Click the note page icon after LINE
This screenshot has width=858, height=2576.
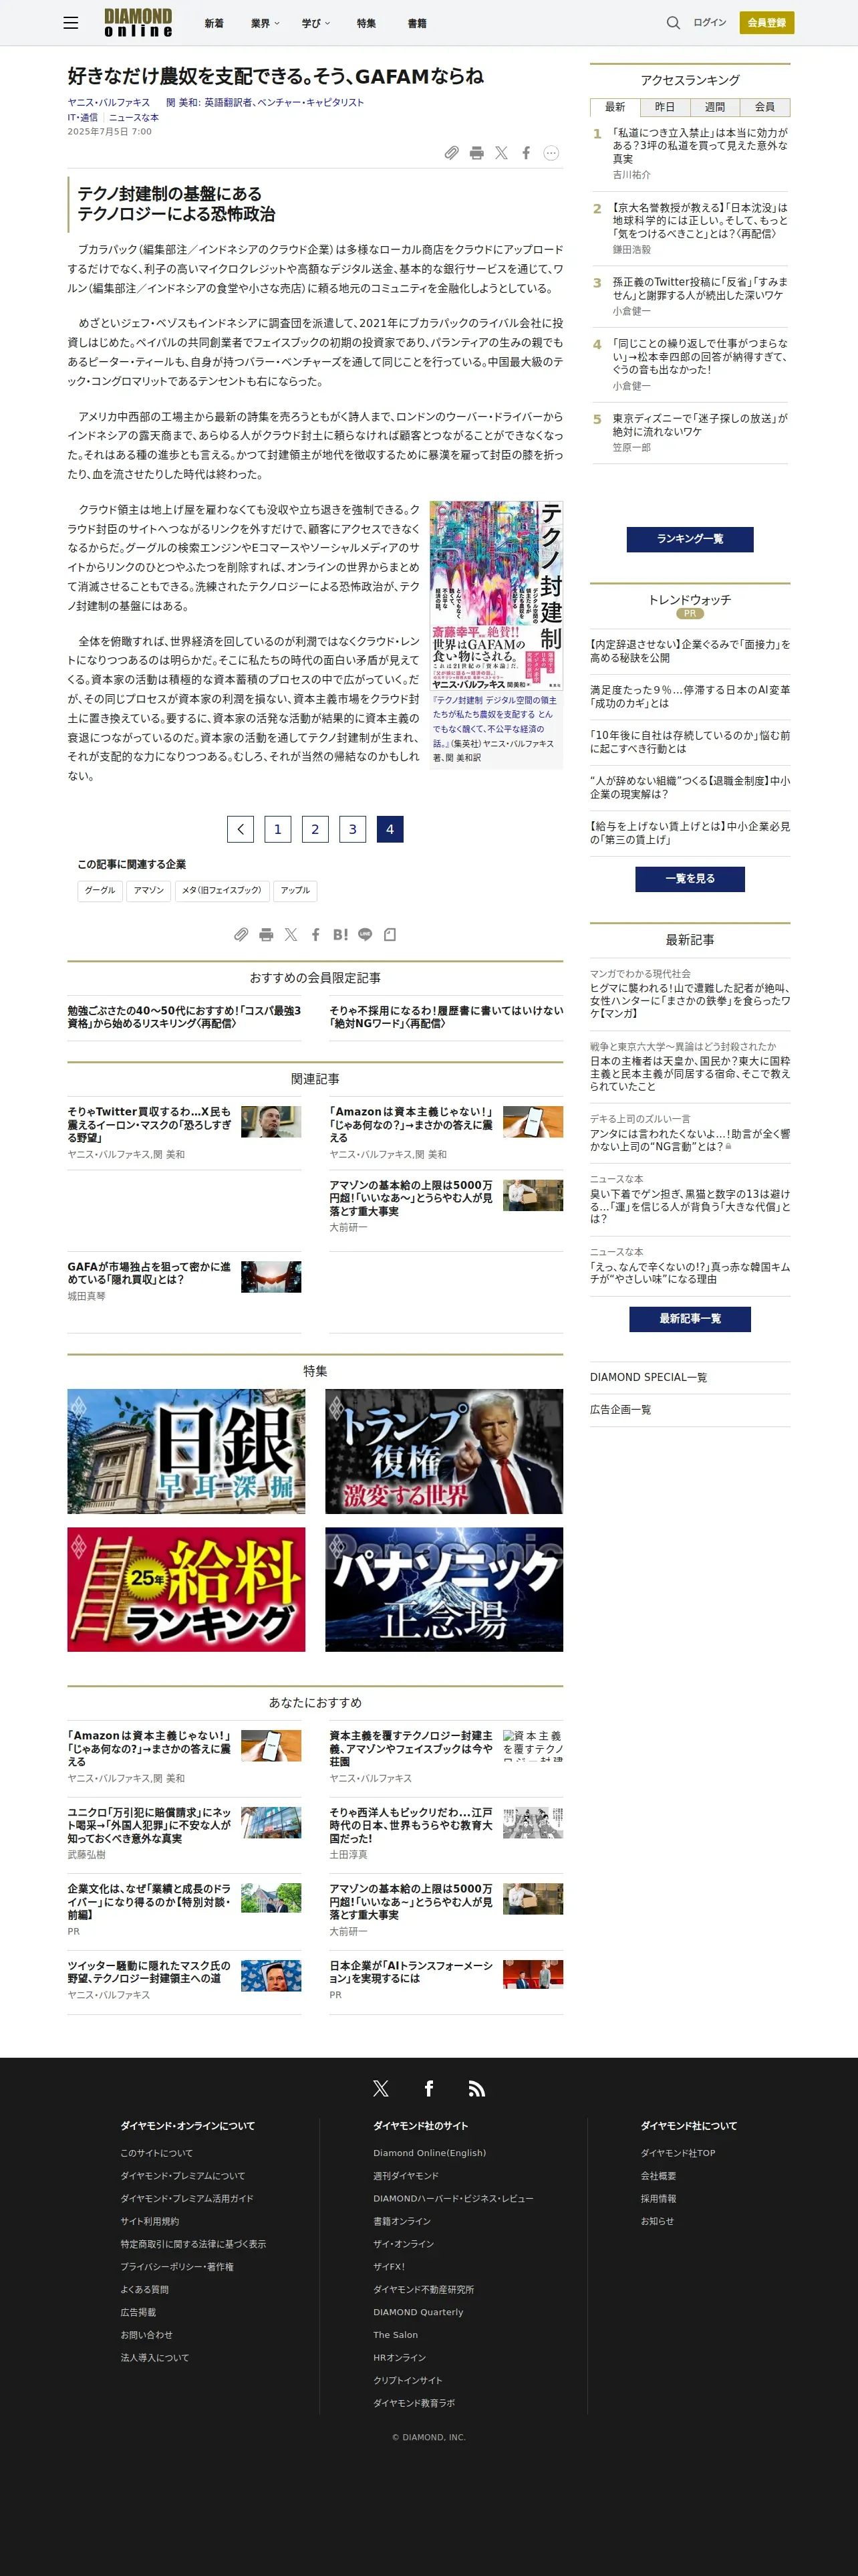(x=390, y=934)
